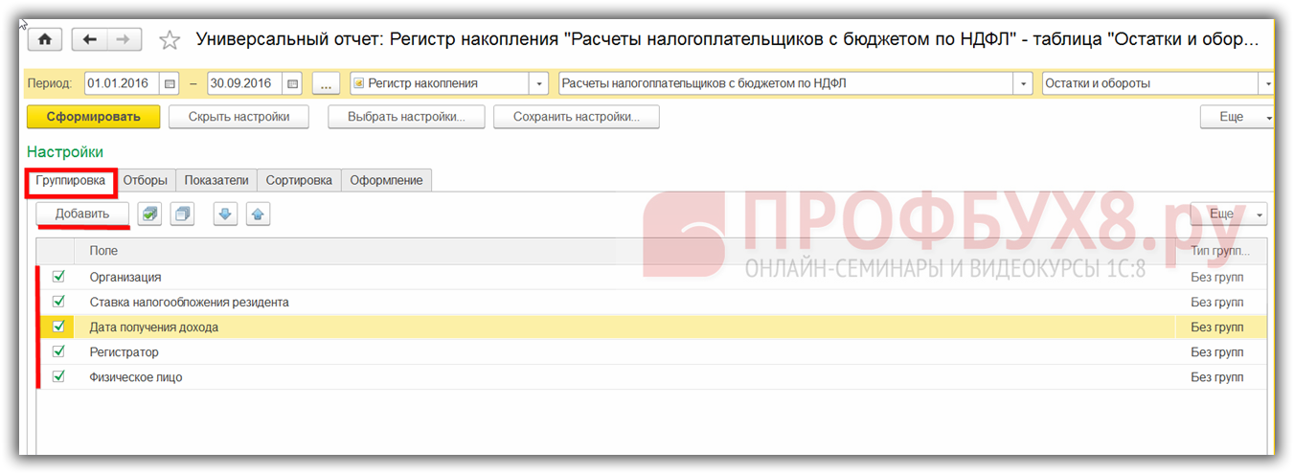Expand the Регистр накопления dropdown

539,84
